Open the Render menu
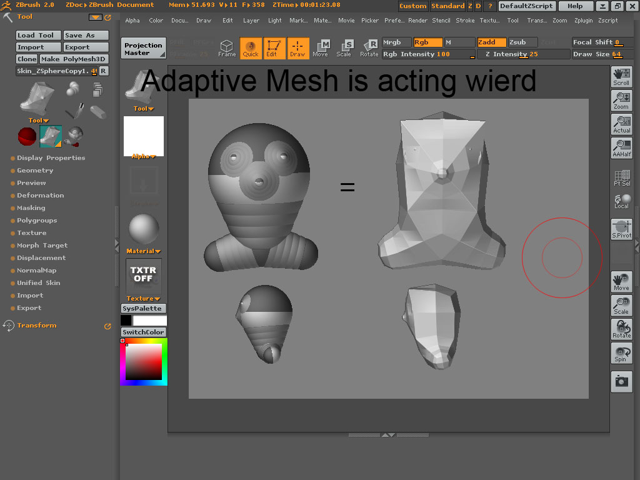The width and height of the screenshot is (640, 480). [417, 21]
